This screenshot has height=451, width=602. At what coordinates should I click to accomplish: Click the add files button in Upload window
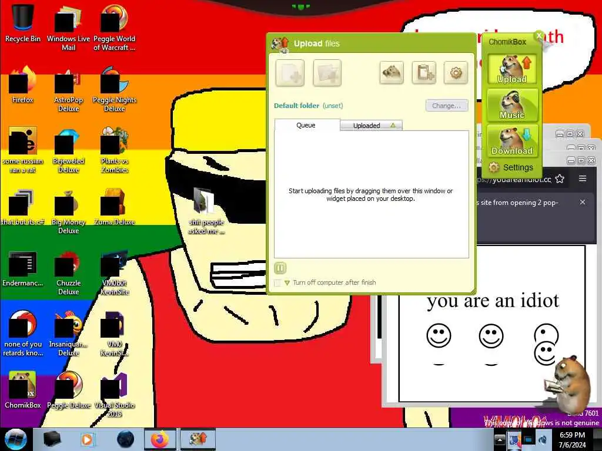click(290, 73)
